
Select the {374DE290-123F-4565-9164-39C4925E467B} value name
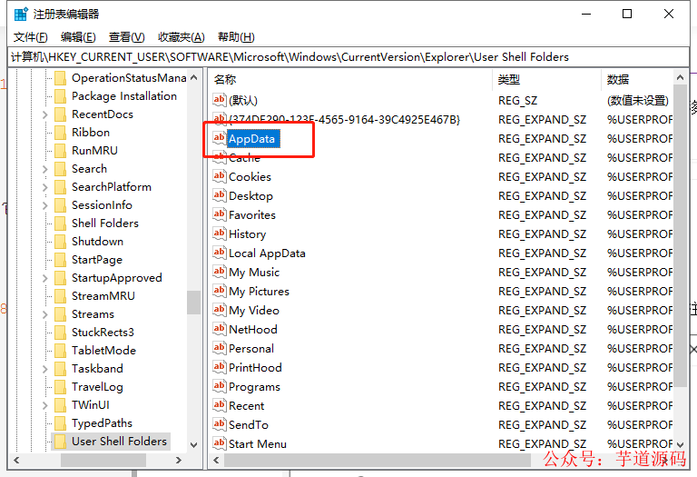(344, 119)
